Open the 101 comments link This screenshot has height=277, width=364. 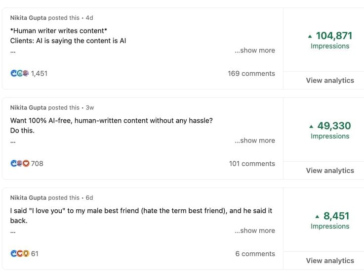pyautogui.click(x=252, y=164)
